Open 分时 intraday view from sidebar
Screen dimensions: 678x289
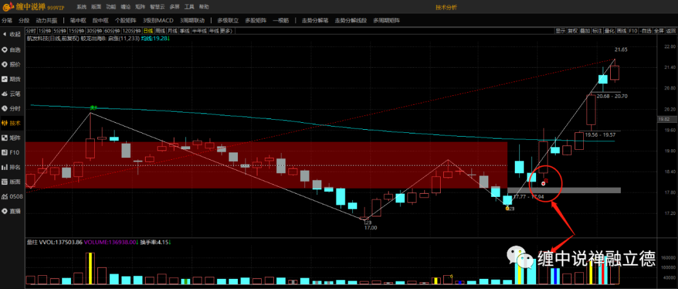pos(12,108)
